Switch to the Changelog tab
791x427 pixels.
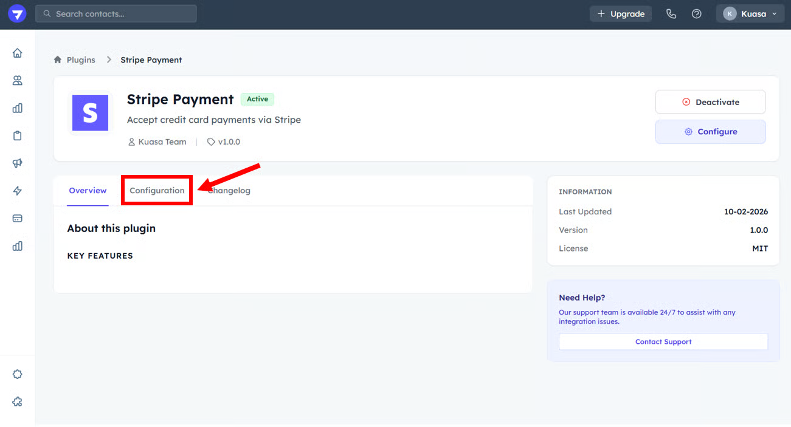230,191
